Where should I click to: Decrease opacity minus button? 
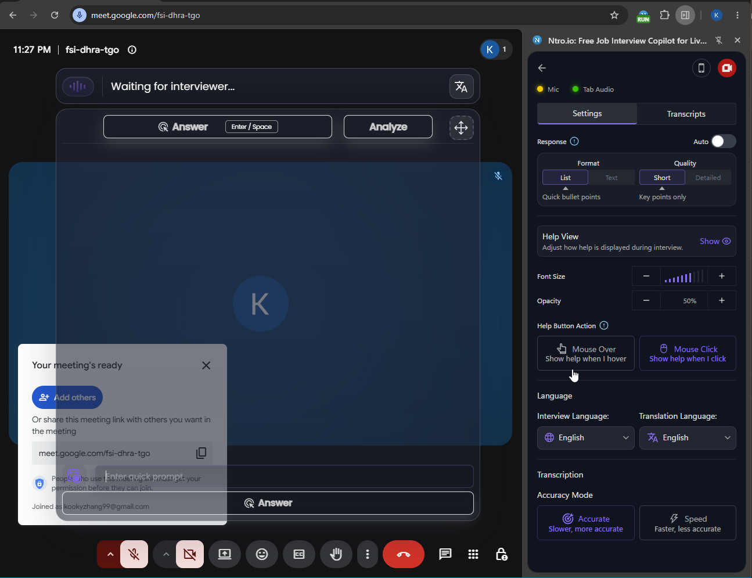[646, 300]
